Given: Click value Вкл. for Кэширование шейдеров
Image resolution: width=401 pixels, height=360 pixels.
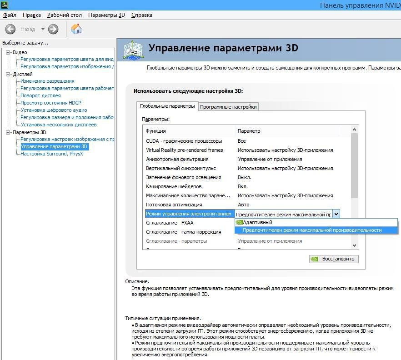Looking at the screenshot, I should [x=243, y=186].
